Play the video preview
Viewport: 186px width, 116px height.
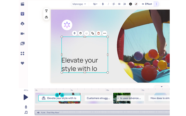[26, 97]
